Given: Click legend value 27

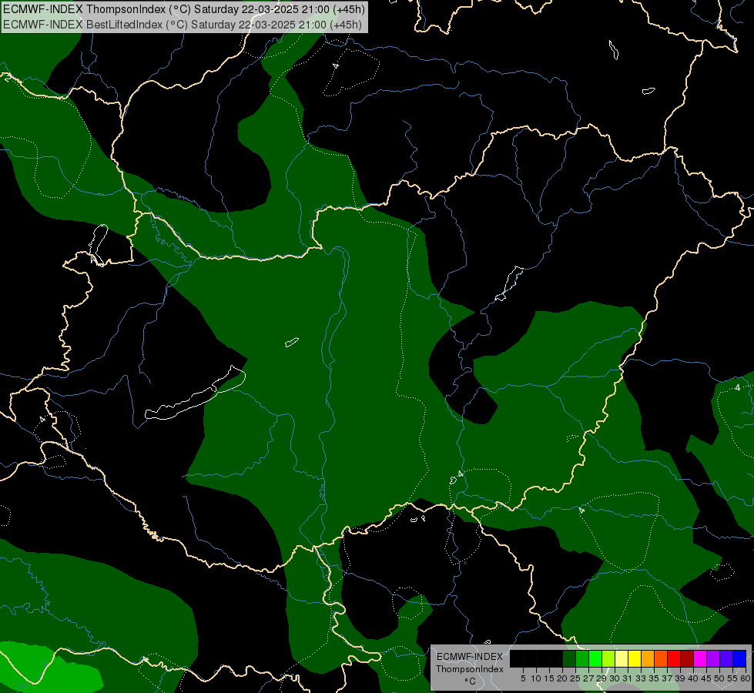Looking at the screenshot, I should (588, 678).
